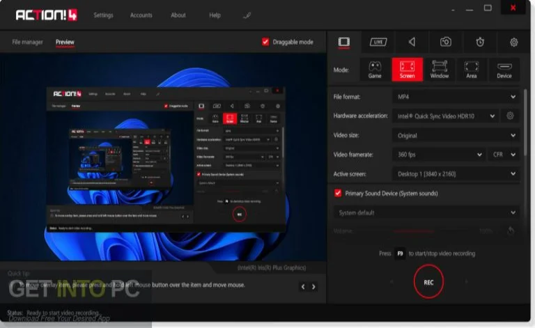Open the benchmark timer tab
The image size is (535, 328).
(480, 42)
